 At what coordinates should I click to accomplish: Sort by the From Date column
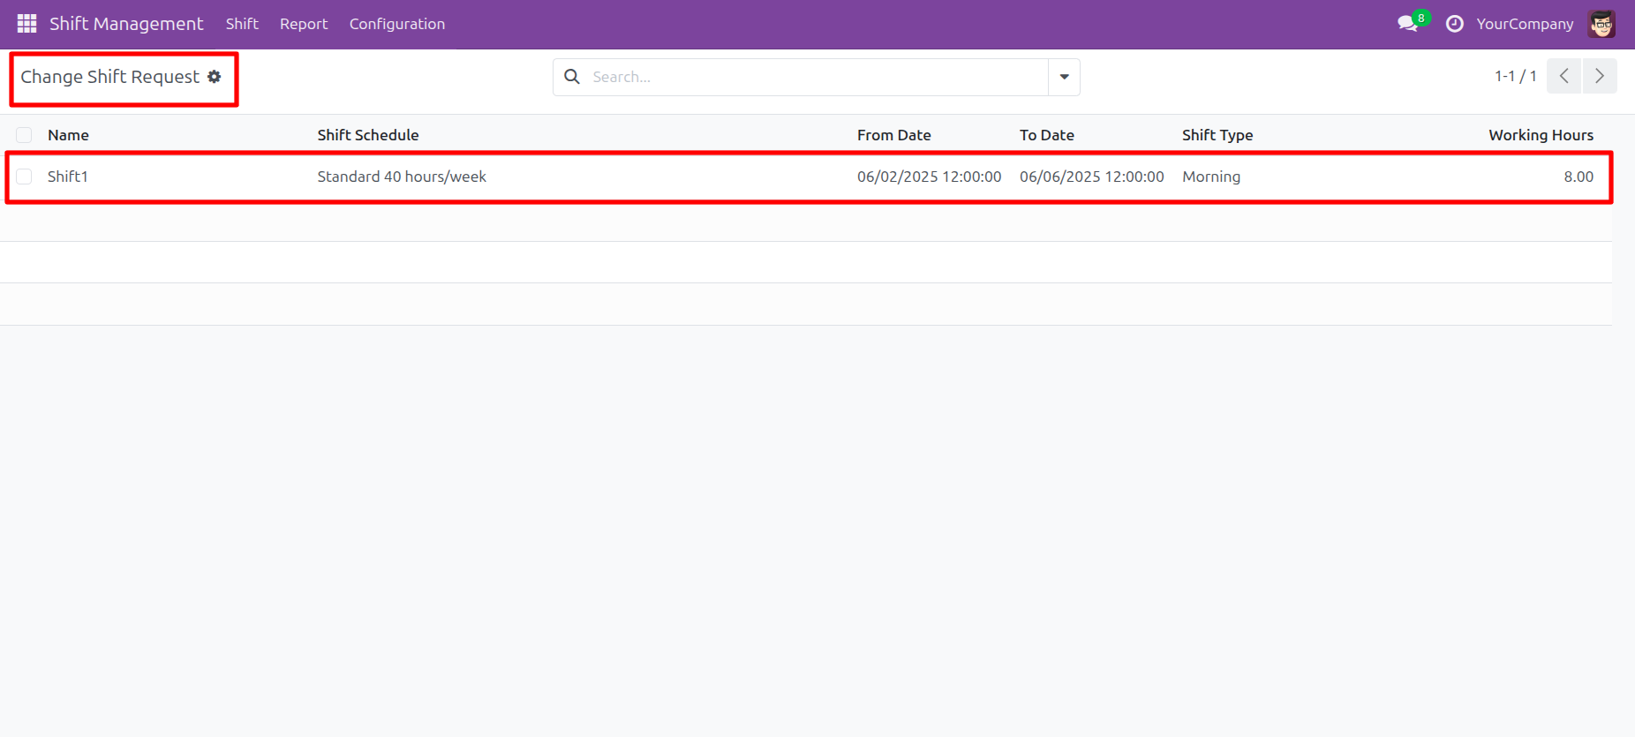tap(893, 135)
